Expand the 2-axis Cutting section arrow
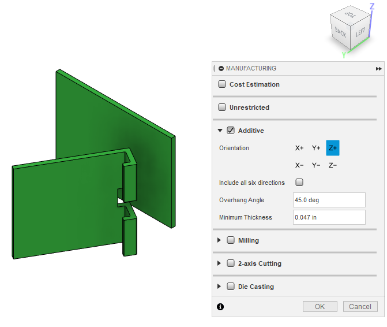The height and width of the screenshot is (327, 387). tap(219, 263)
